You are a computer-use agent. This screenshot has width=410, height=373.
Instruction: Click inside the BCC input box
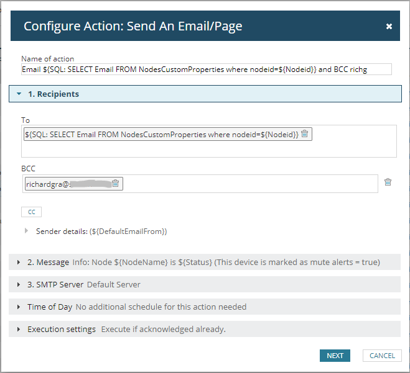pyautogui.click(x=249, y=184)
